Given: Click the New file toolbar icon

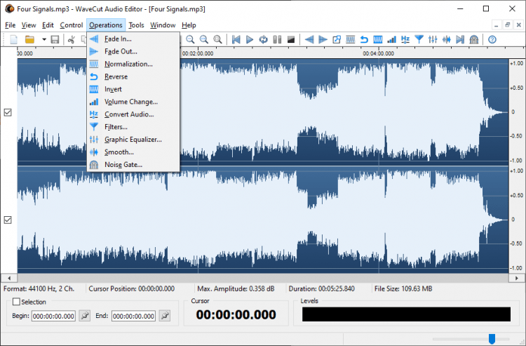Looking at the screenshot, I should coord(14,39).
